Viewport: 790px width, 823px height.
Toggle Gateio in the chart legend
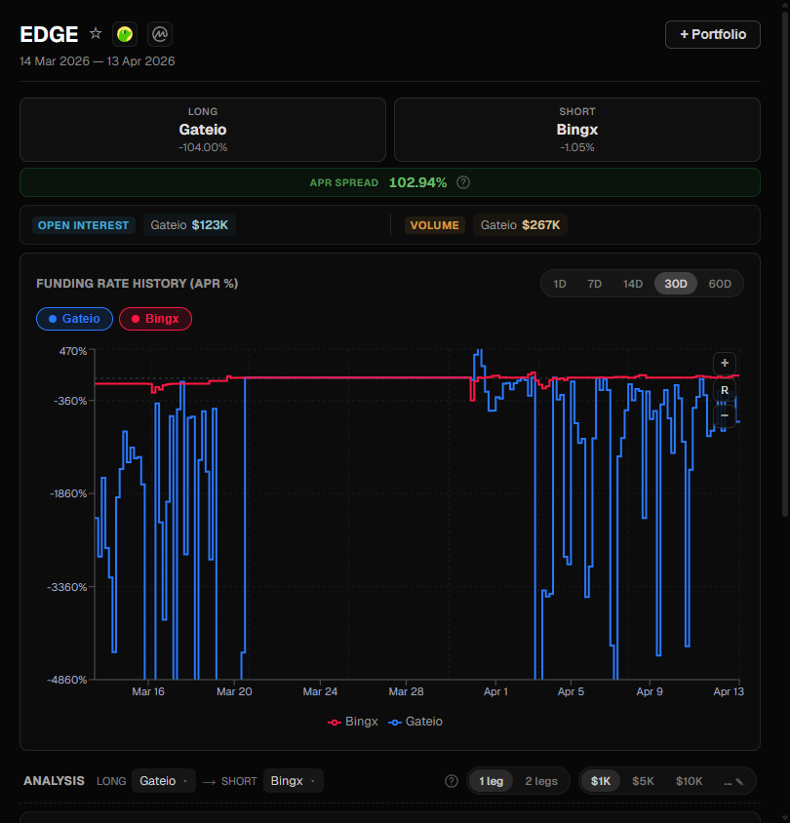click(x=415, y=722)
